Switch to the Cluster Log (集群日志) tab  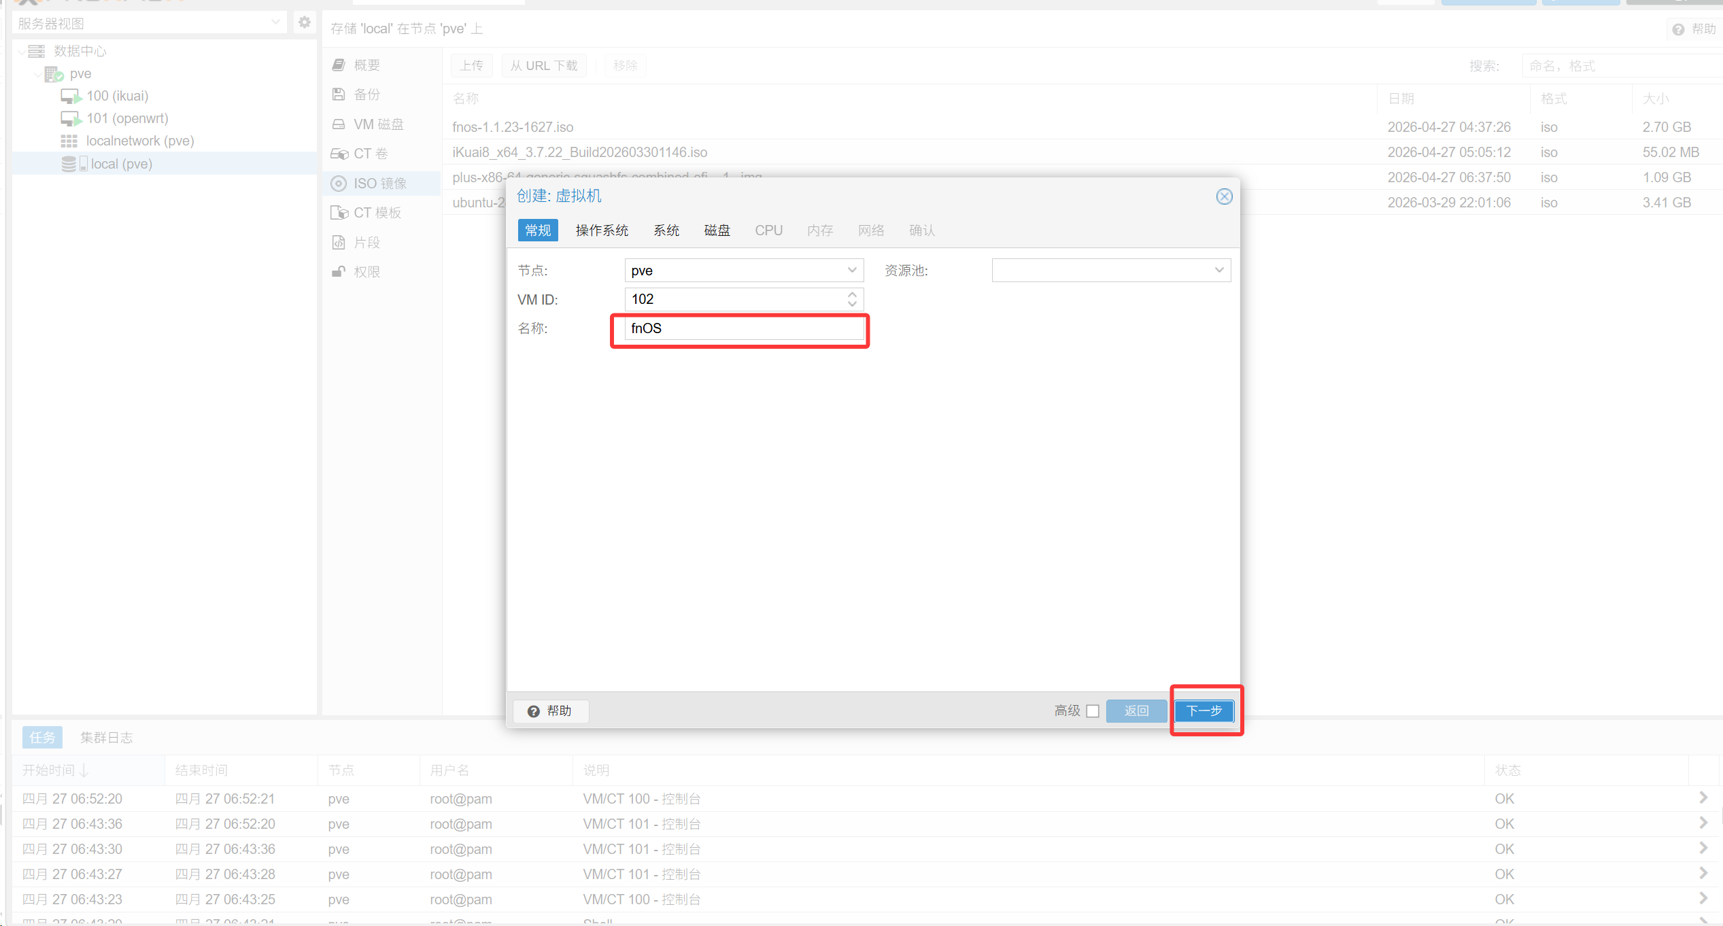click(x=106, y=738)
